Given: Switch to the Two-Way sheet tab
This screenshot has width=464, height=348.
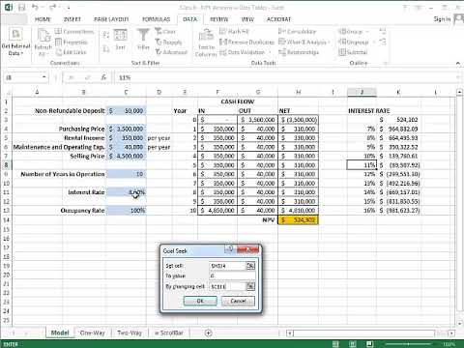Looking at the screenshot, I should 130,333.
